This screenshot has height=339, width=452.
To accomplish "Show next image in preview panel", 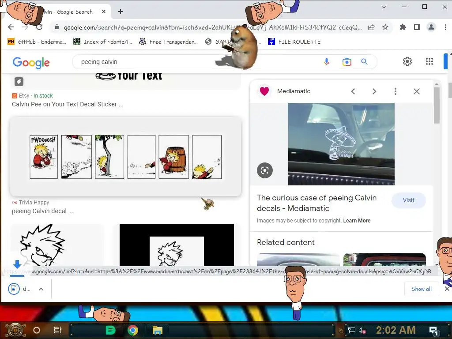I will click(x=374, y=91).
